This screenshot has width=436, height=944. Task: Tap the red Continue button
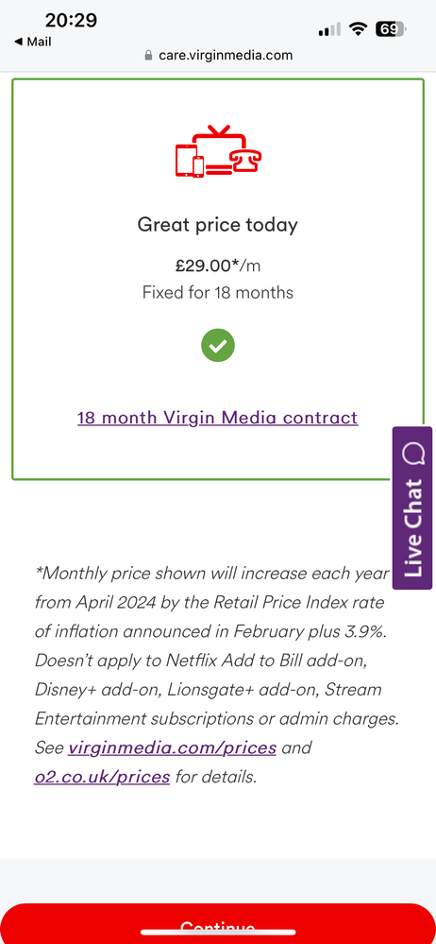click(x=218, y=924)
